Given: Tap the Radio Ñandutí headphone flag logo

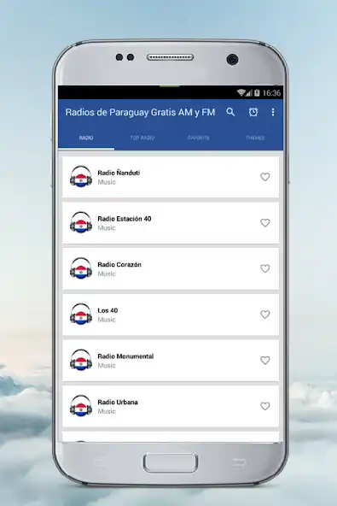Looking at the screenshot, I should coord(81,177).
